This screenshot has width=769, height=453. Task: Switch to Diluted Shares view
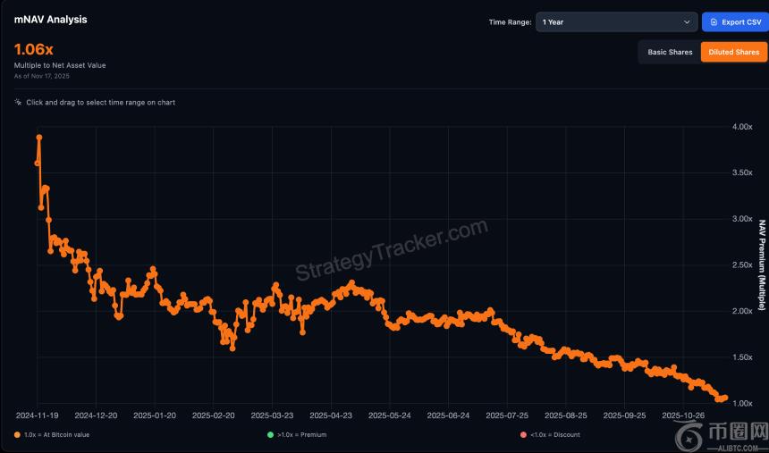click(x=733, y=52)
